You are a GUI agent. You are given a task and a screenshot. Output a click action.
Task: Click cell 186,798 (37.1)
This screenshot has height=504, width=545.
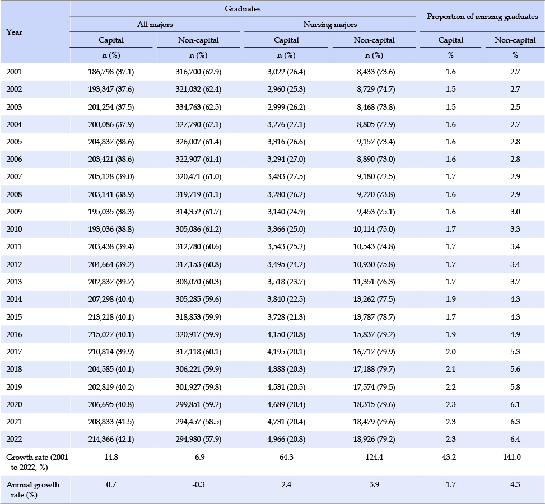coord(111,72)
